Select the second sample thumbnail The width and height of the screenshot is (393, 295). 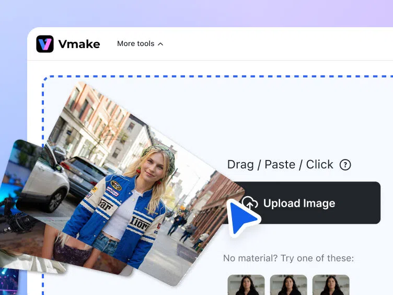(x=288, y=285)
